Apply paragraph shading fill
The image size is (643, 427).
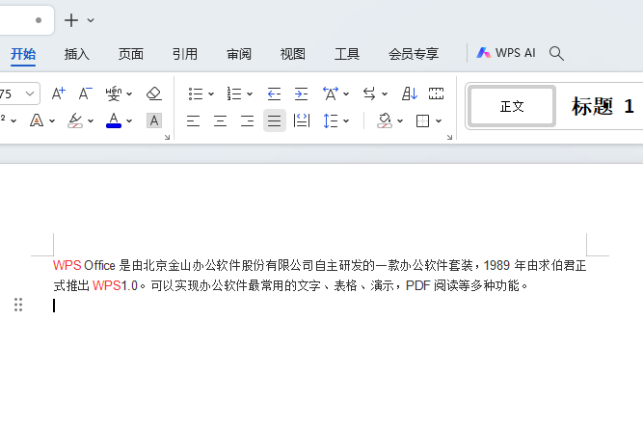[385, 120]
